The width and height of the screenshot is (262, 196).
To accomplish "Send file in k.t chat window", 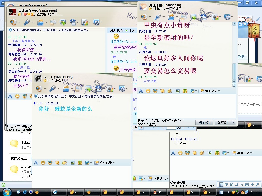I will tap(66, 89).
